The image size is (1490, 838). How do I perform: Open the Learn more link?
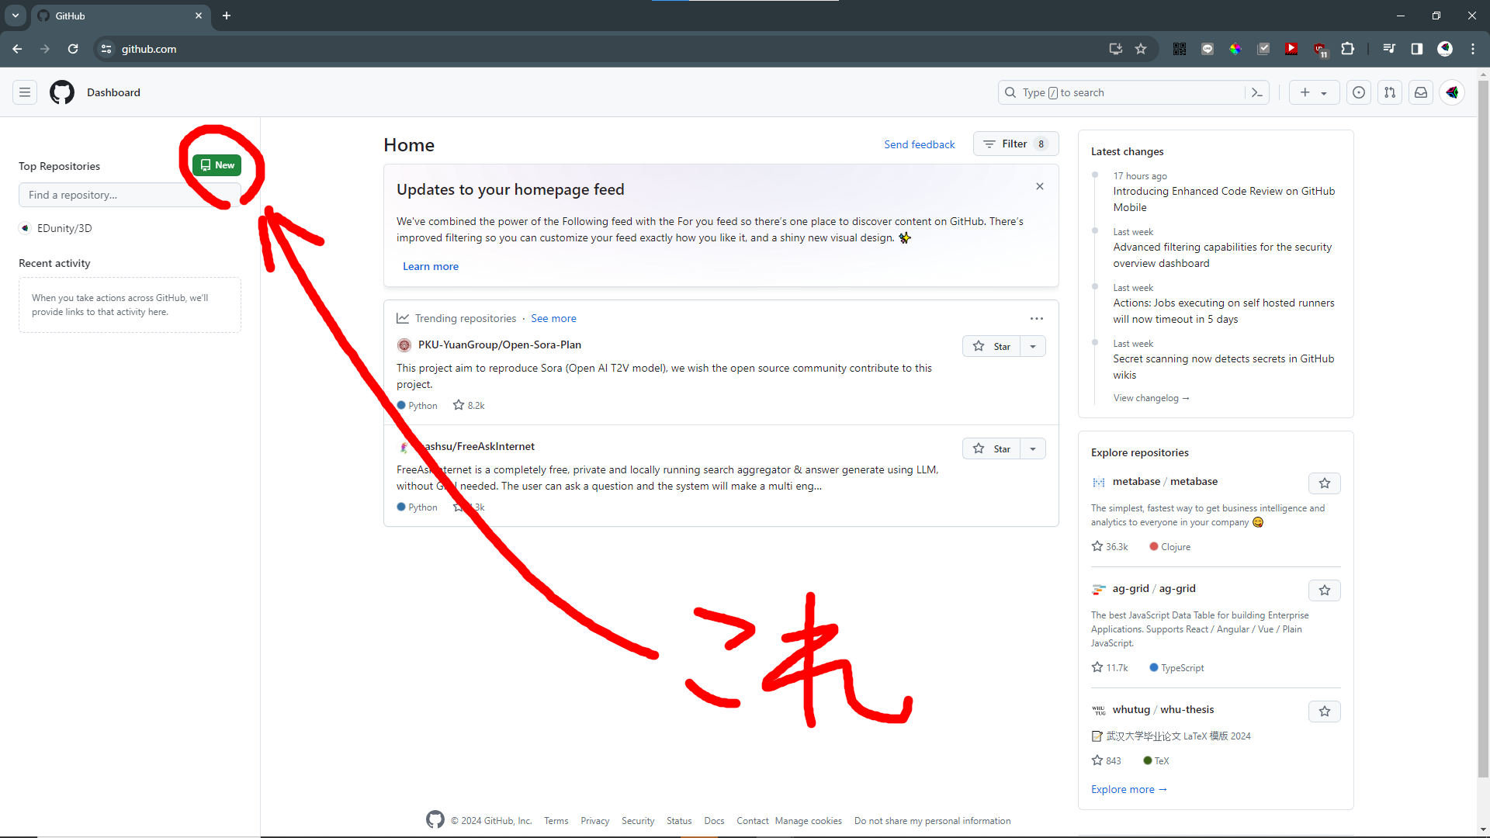431,266
